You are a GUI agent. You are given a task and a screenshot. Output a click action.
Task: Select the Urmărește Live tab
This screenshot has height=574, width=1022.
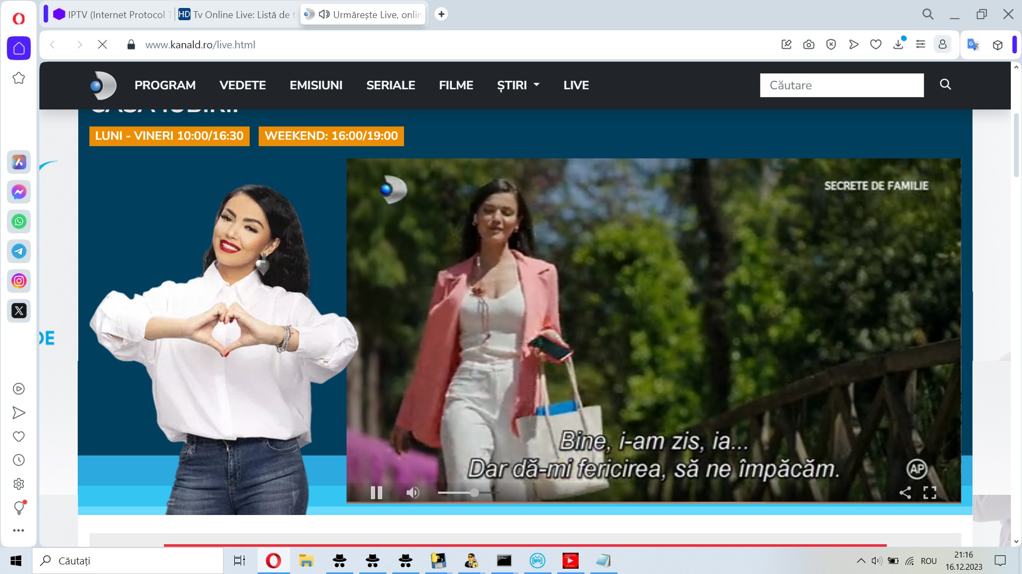coord(364,14)
